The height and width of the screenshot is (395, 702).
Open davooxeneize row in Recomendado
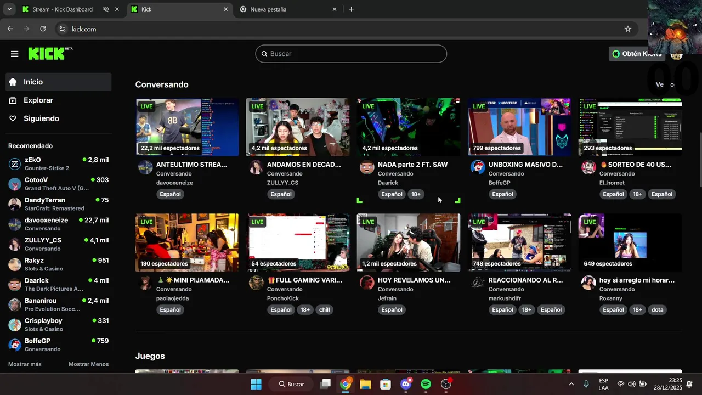coord(59,224)
